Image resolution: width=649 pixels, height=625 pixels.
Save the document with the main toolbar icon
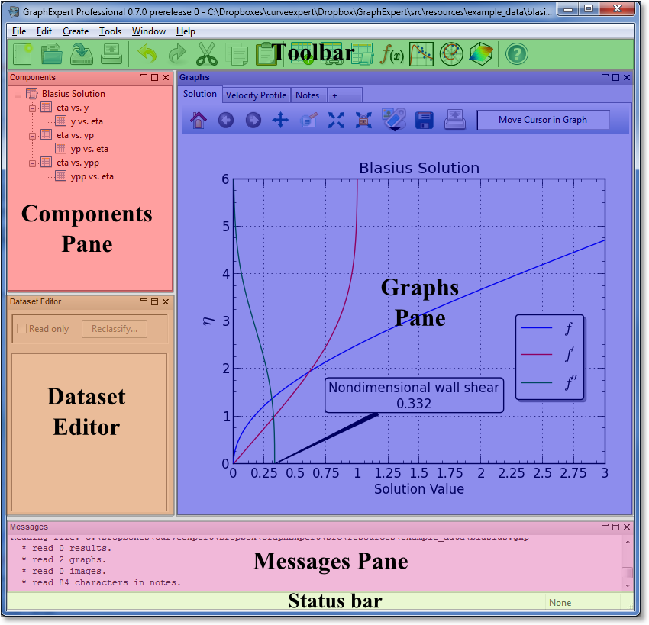[x=82, y=54]
